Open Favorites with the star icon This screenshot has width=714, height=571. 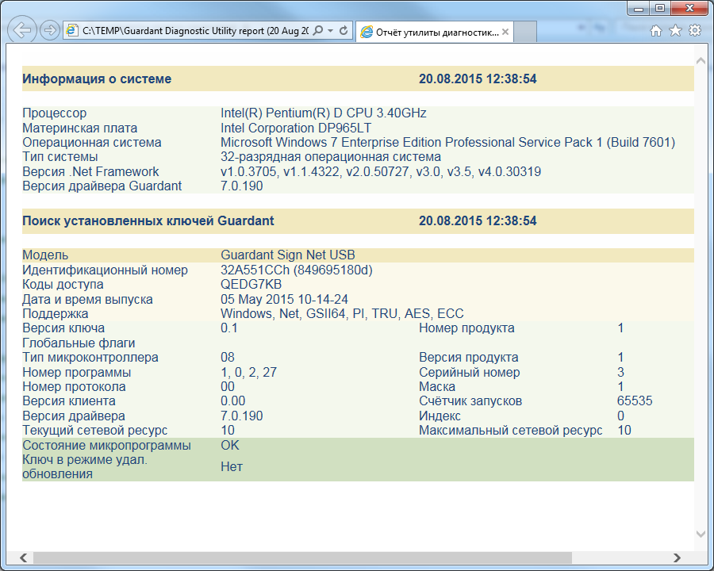(x=675, y=31)
